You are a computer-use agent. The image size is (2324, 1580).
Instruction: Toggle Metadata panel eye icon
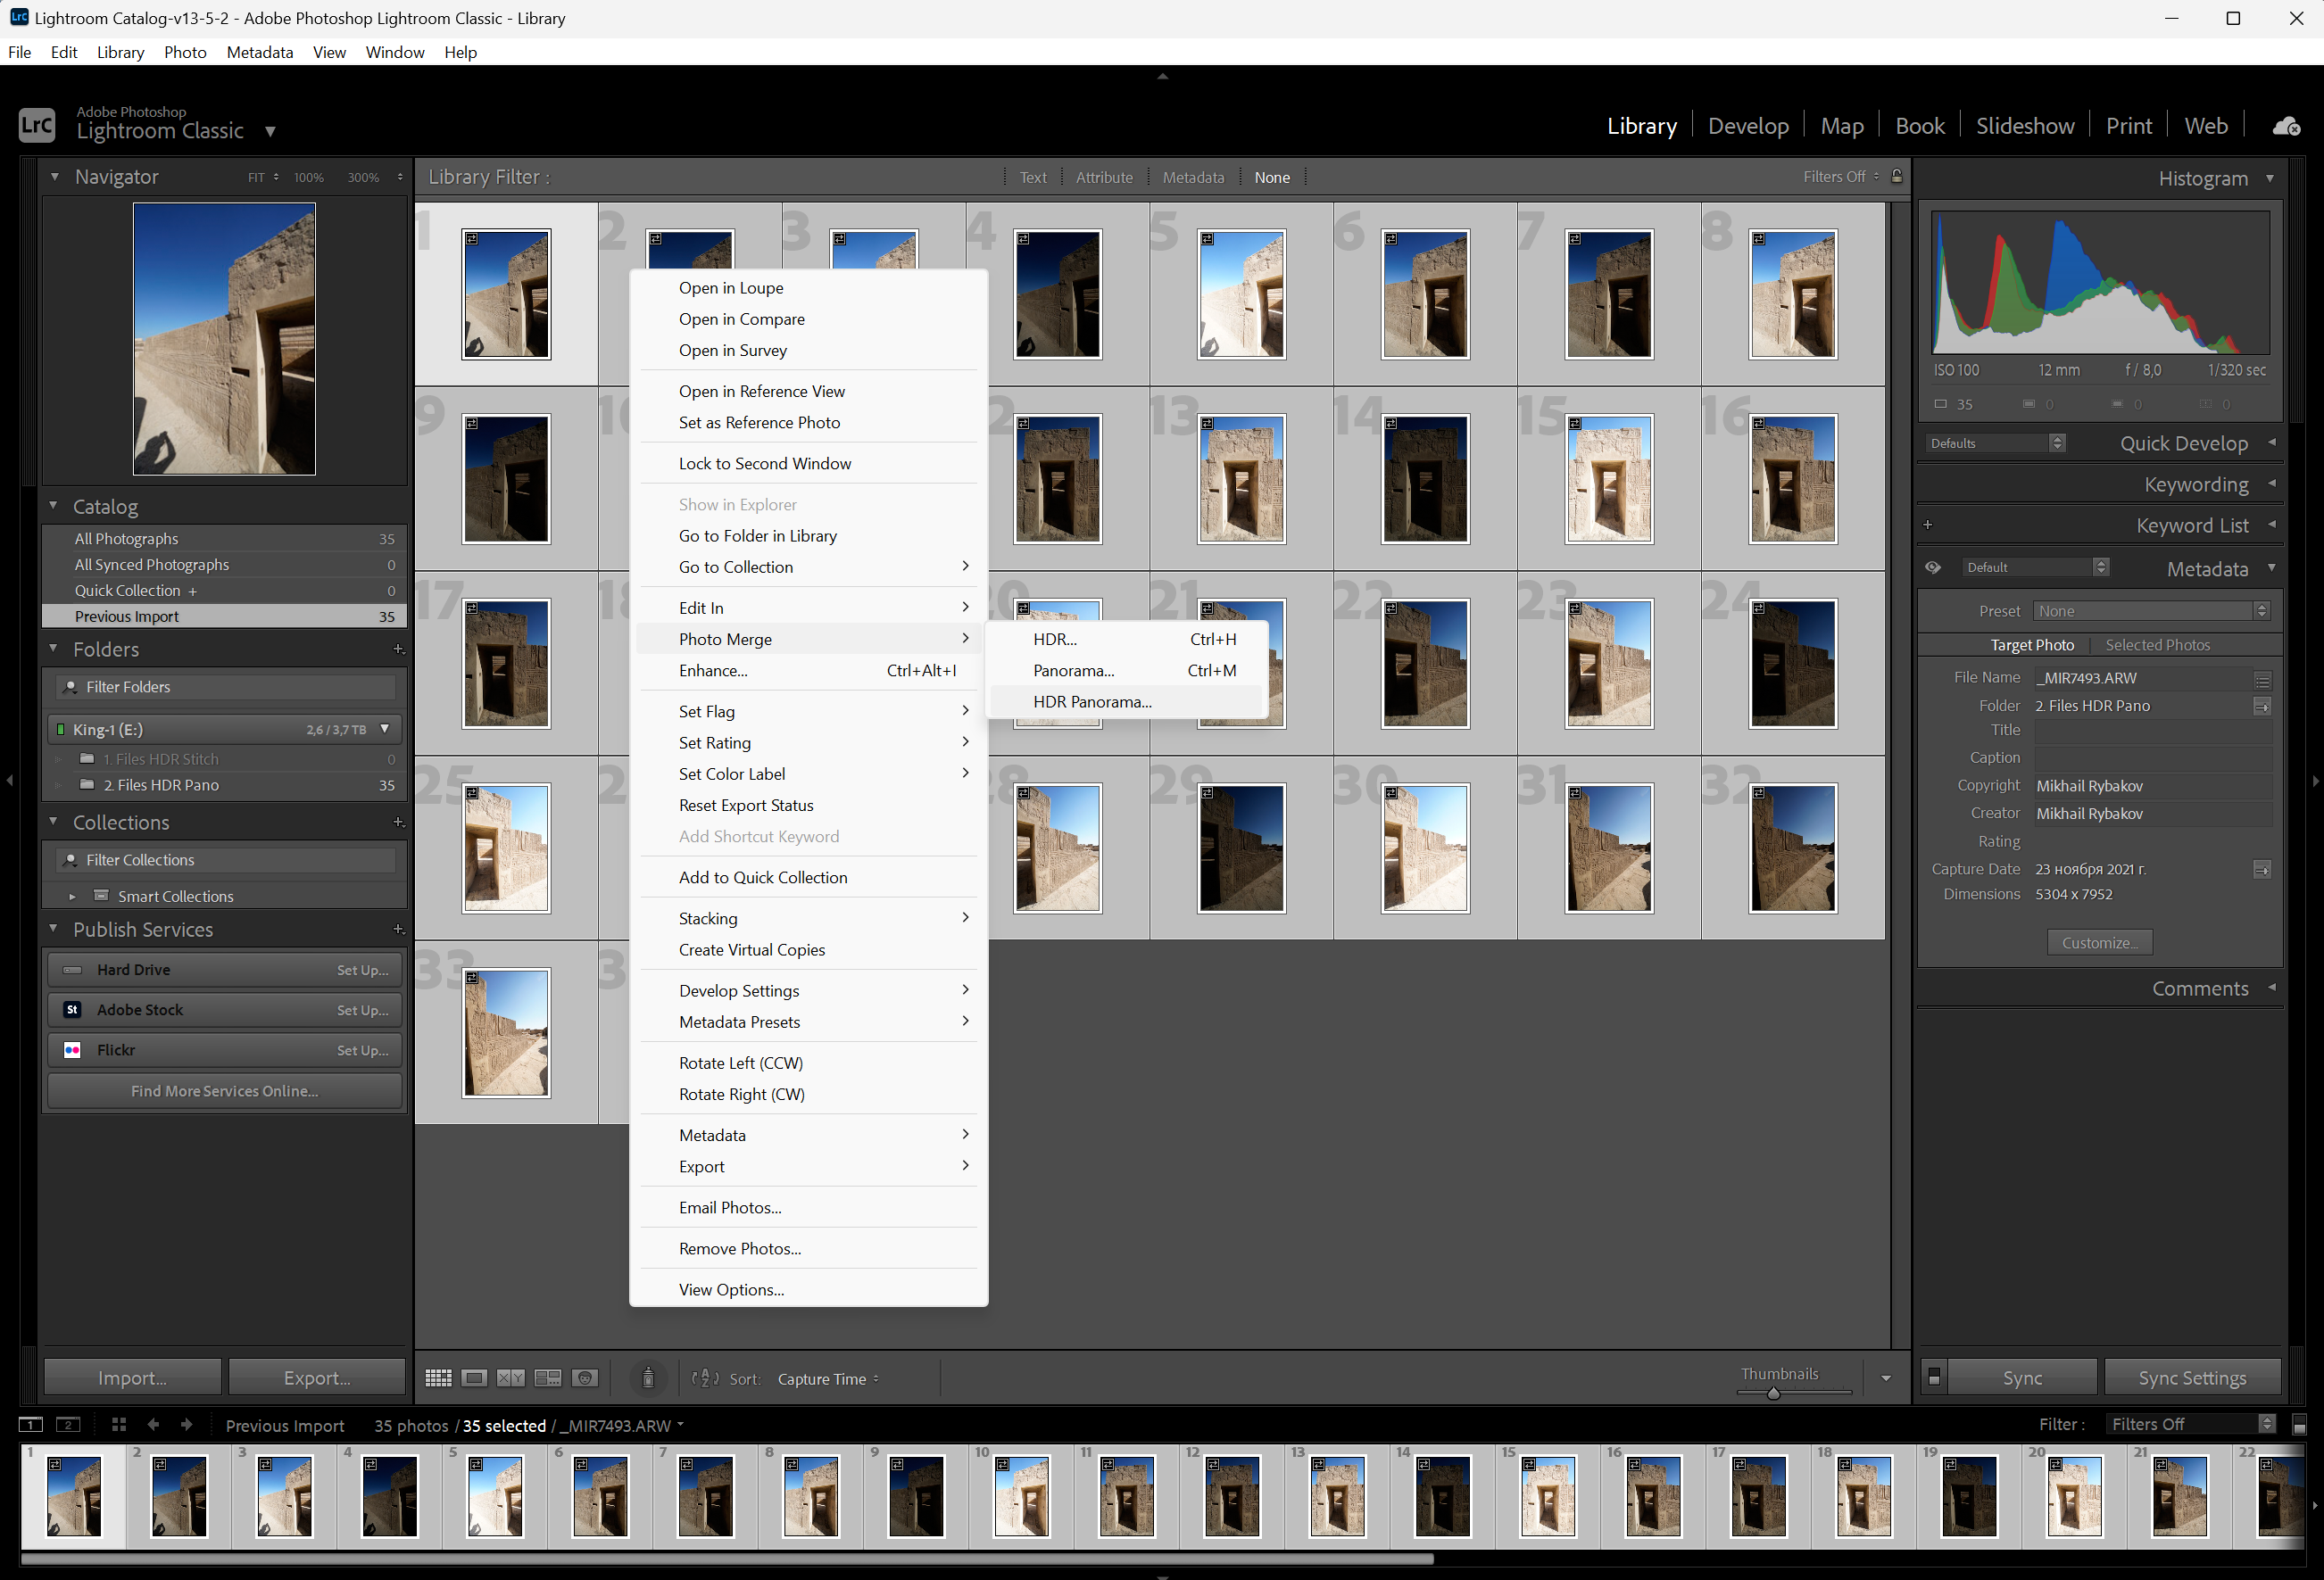pos(1933,567)
